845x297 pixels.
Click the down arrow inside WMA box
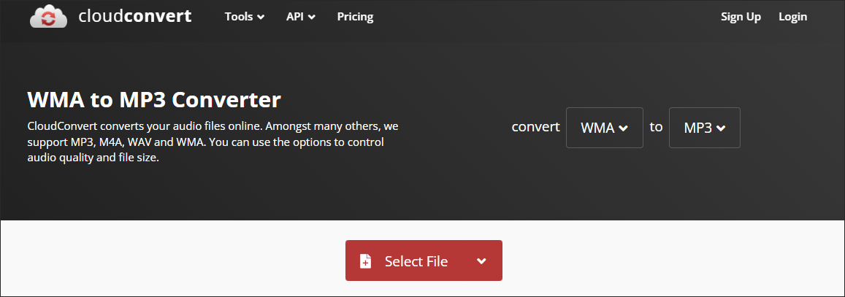click(623, 128)
